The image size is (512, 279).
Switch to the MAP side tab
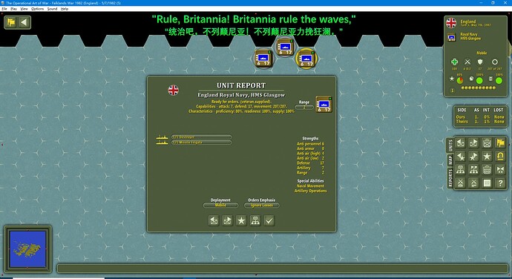pyautogui.click(x=450, y=160)
